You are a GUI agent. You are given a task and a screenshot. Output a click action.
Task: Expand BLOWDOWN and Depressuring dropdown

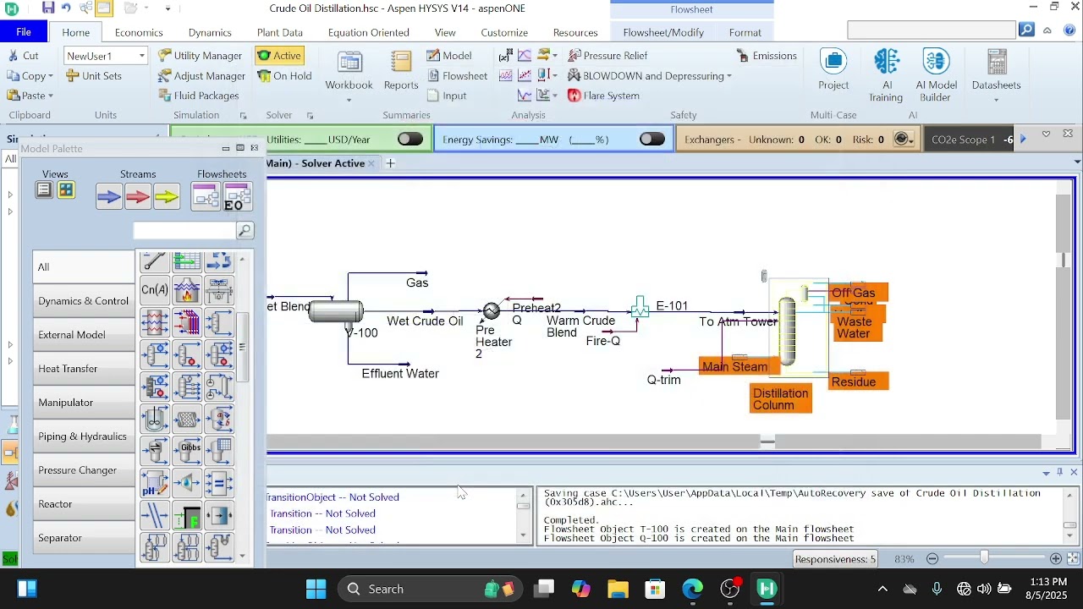[729, 76]
